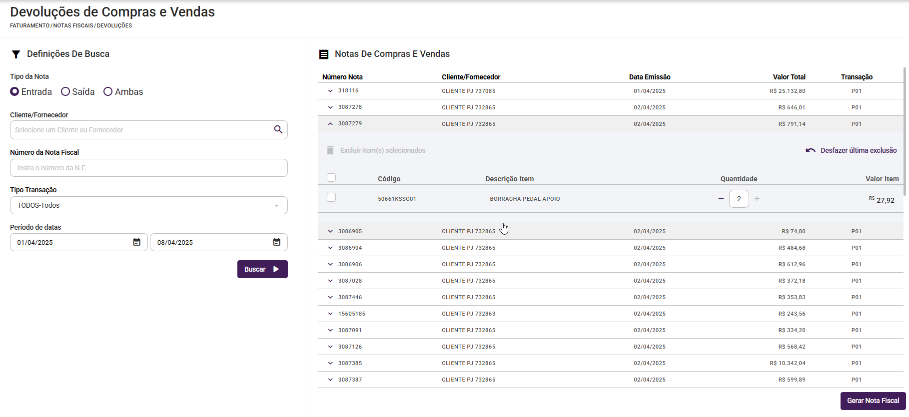Click the Buscar button
The width and height of the screenshot is (909, 417).
[x=262, y=269]
